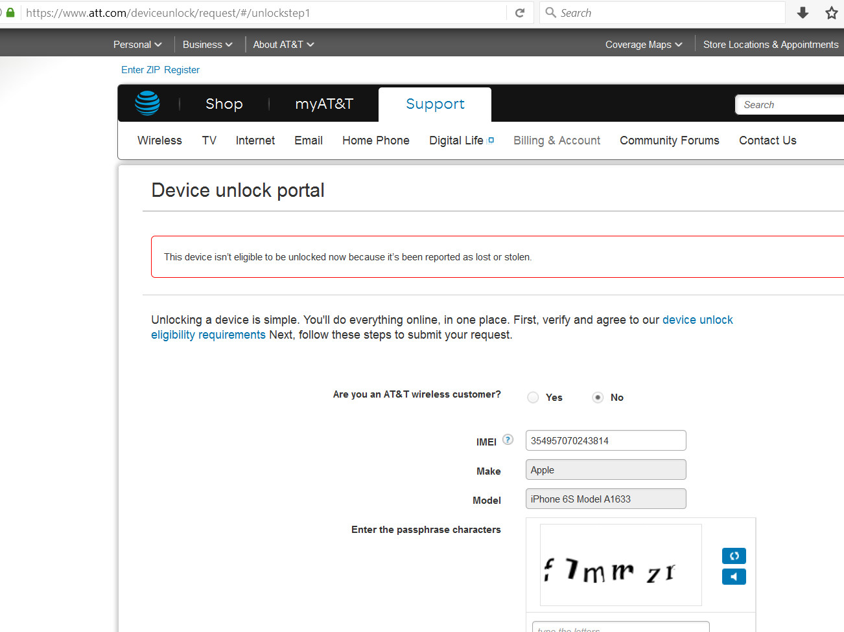Expand the Personal dropdown menu
This screenshot has height=632, width=844.
137,45
